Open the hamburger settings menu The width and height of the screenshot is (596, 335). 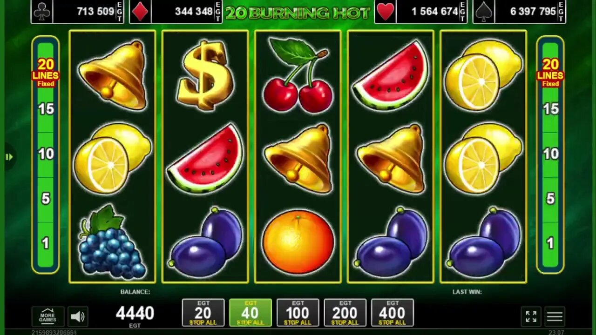tap(555, 317)
